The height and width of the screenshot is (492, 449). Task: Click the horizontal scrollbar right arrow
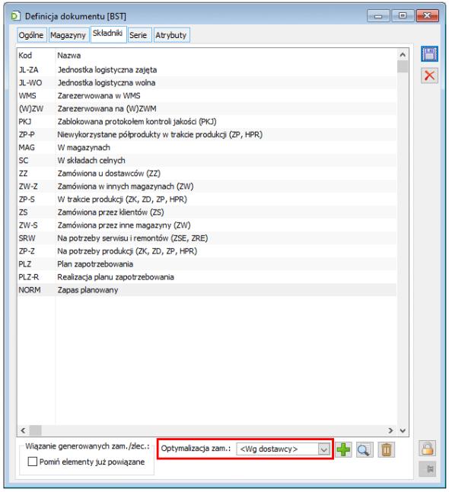[390, 430]
